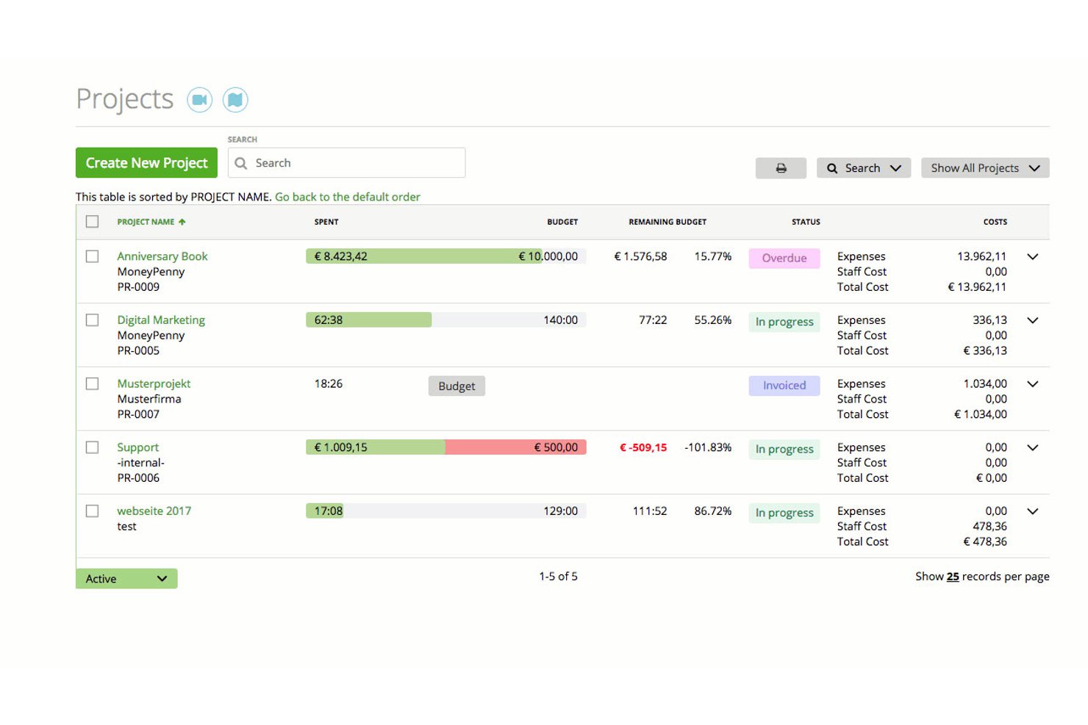Open the Digital Marketing project link
The width and height of the screenshot is (1088, 725).
[x=161, y=320]
